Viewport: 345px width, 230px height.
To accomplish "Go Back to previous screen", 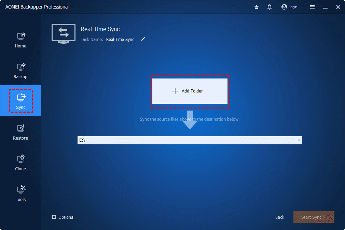I will click(x=280, y=217).
